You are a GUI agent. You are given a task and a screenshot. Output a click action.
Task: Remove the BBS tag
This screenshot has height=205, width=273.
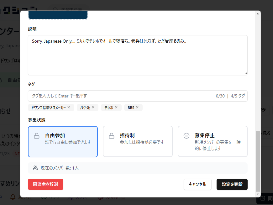137,108
